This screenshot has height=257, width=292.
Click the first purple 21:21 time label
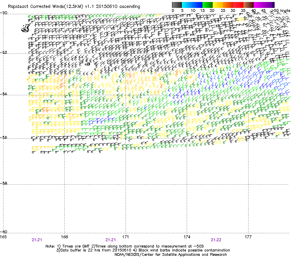[37, 240]
